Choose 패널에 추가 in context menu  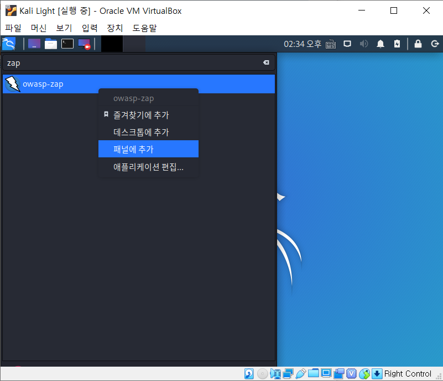point(148,149)
